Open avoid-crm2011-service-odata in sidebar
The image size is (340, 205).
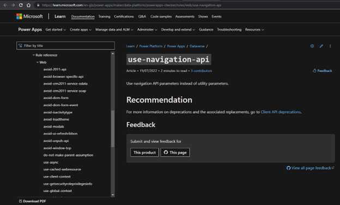(x=65, y=84)
